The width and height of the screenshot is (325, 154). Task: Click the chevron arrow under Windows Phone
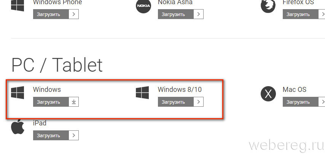pyautogui.click(x=74, y=14)
